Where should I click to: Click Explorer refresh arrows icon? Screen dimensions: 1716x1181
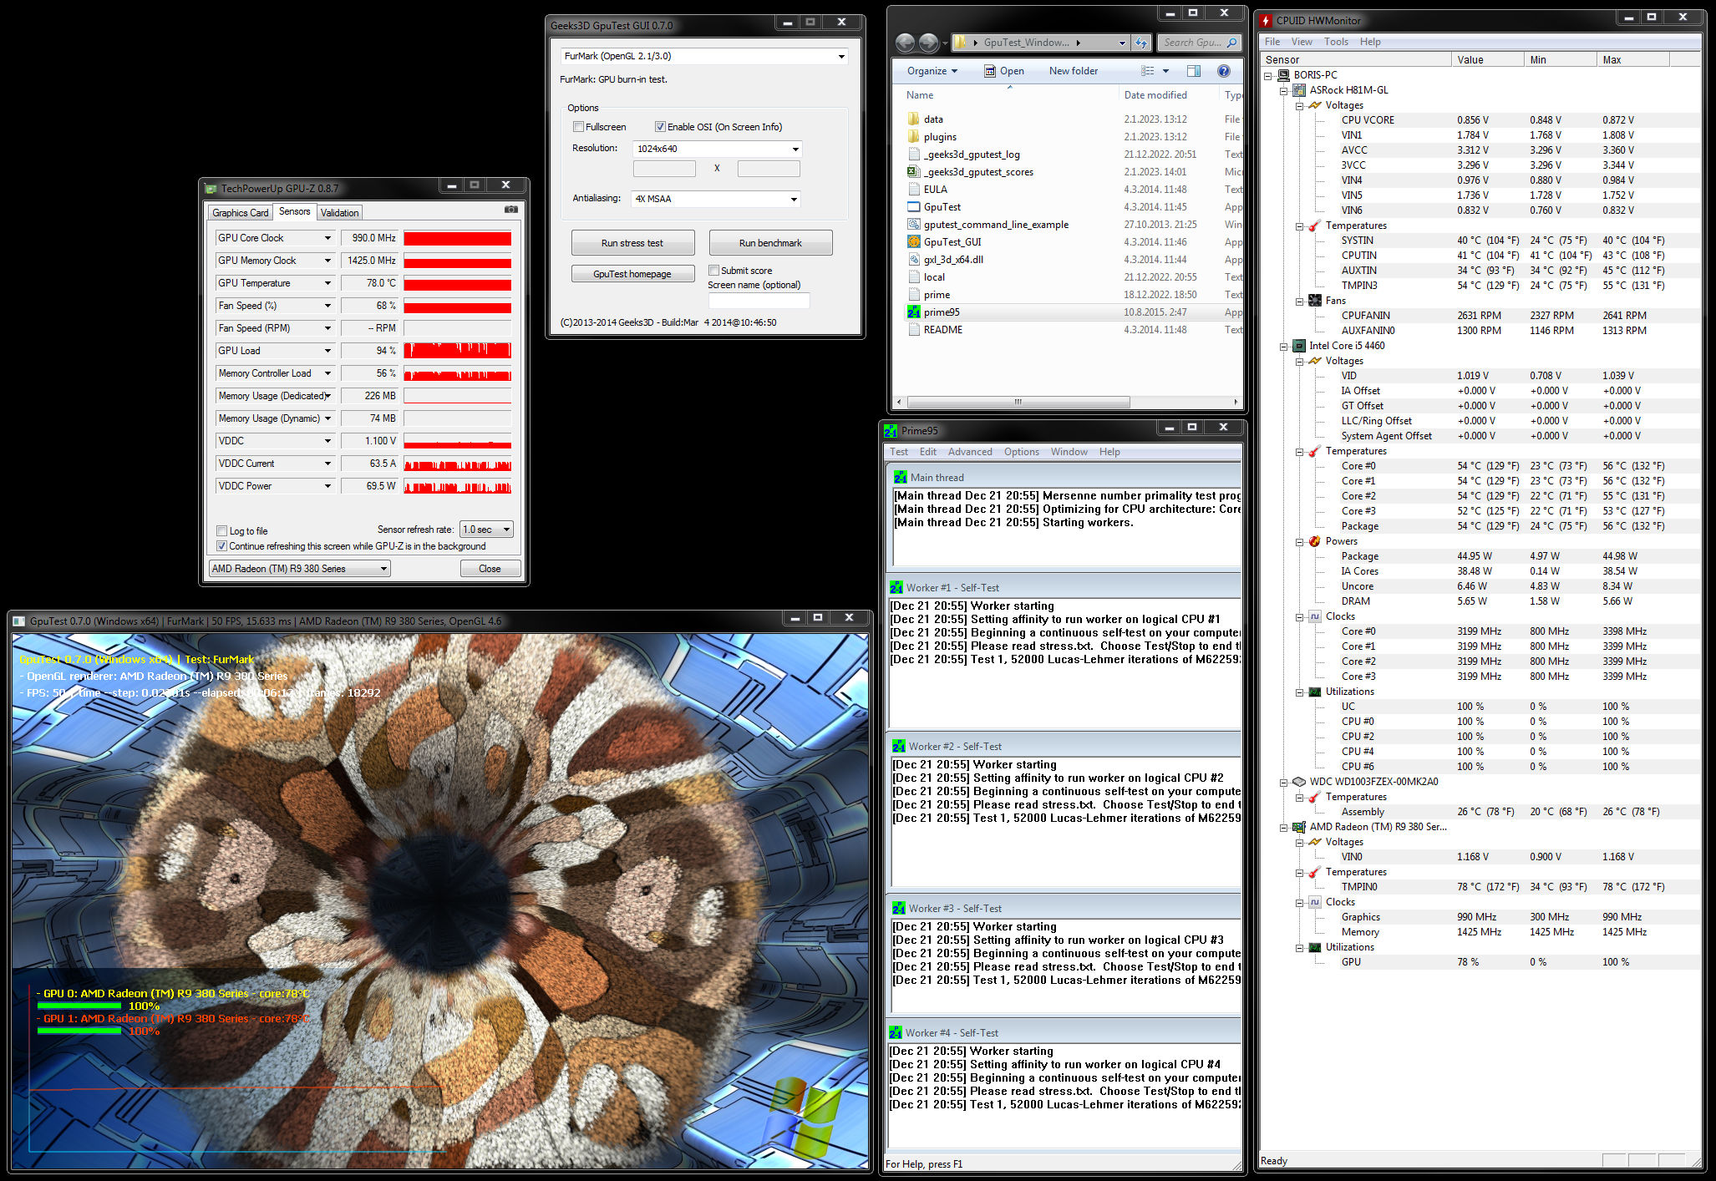click(x=1141, y=42)
